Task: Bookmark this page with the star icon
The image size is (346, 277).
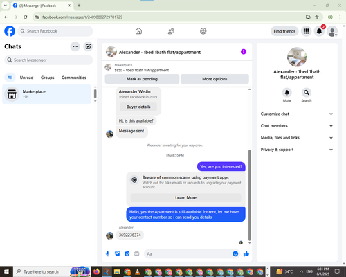Action: [317, 17]
